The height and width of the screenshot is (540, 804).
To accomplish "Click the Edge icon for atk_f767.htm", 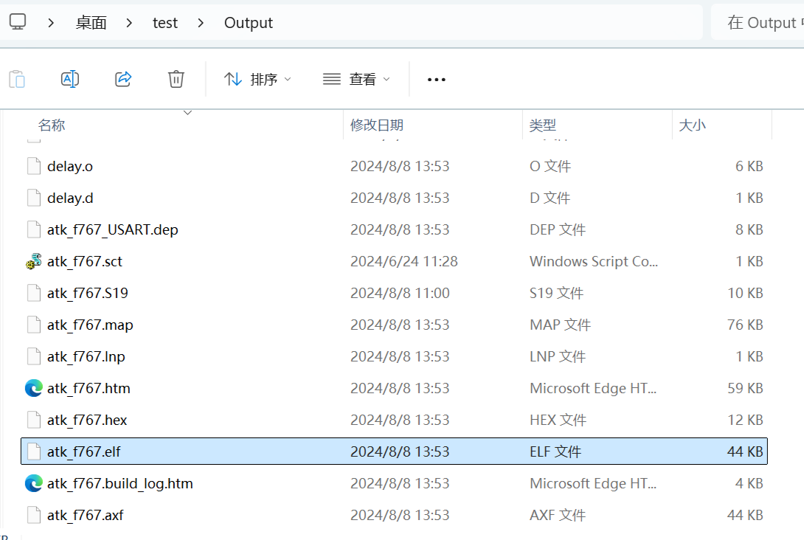I will 33,388.
